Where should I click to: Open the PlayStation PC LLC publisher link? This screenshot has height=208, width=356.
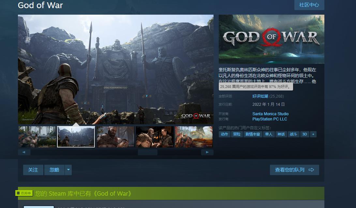(269, 119)
